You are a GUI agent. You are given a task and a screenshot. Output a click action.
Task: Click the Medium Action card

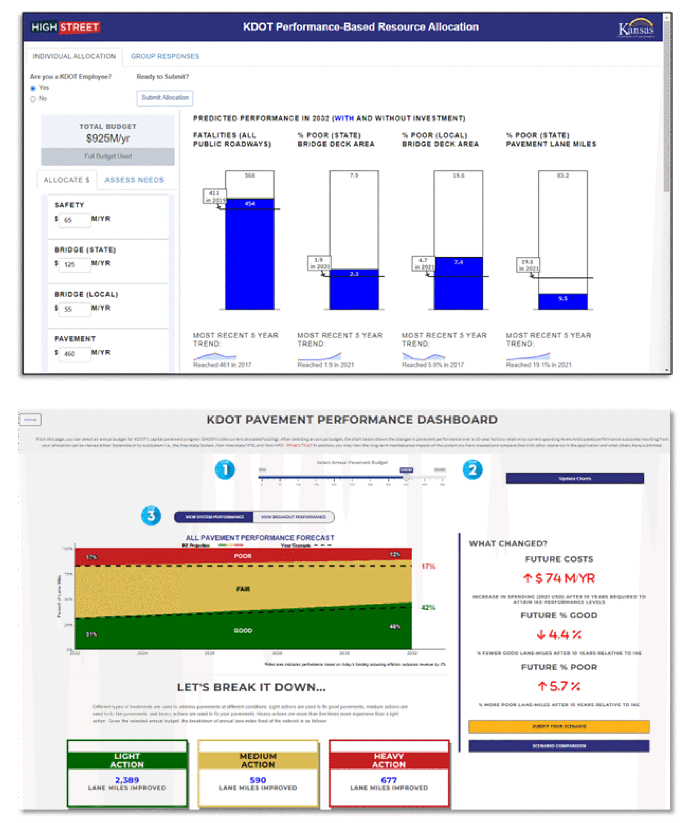tap(258, 773)
